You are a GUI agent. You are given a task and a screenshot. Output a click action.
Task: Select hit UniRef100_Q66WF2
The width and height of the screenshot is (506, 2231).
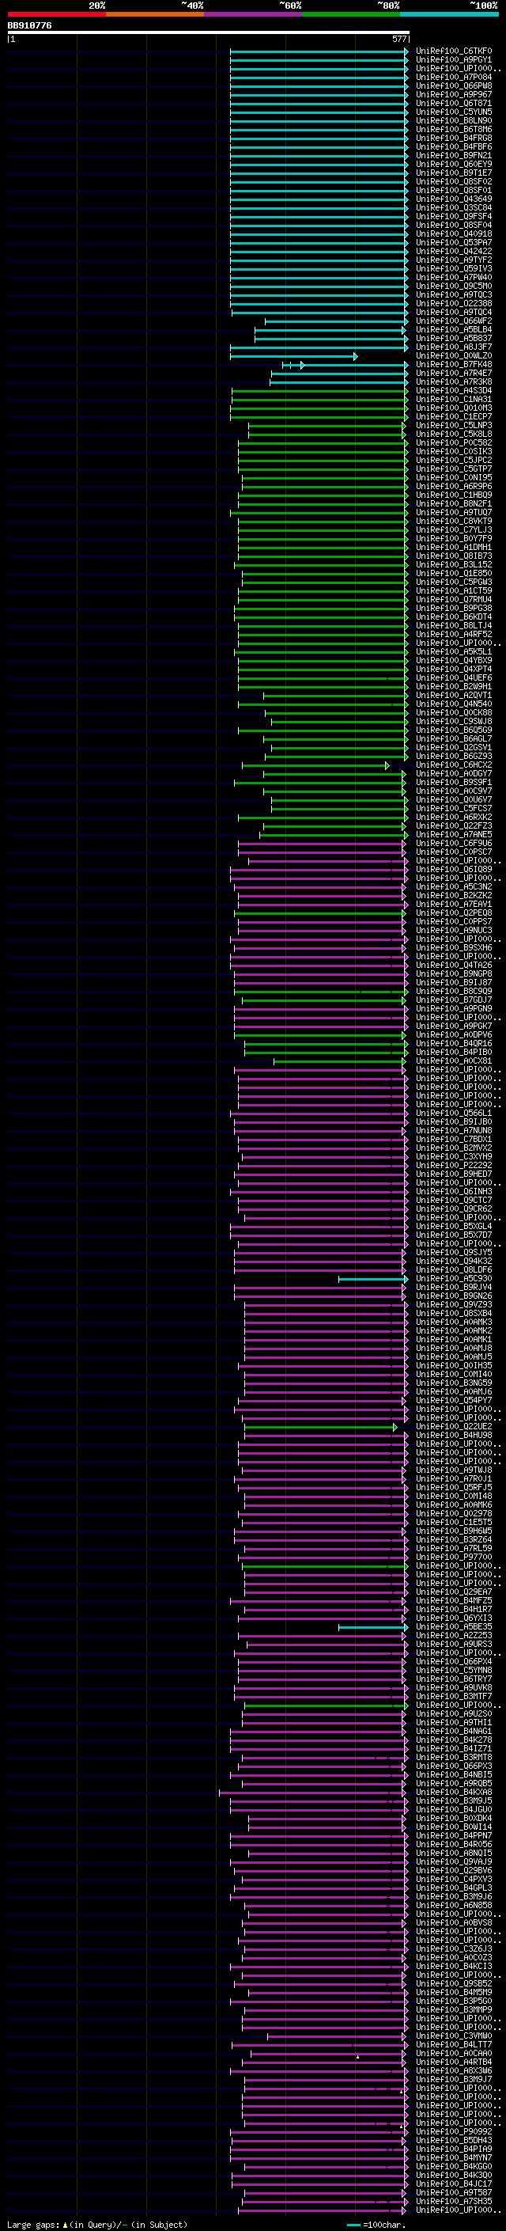tap(453, 321)
